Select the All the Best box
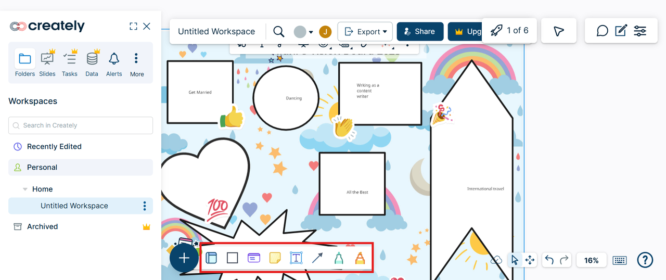Viewport: 666px width, 280px height. [352, 184]
